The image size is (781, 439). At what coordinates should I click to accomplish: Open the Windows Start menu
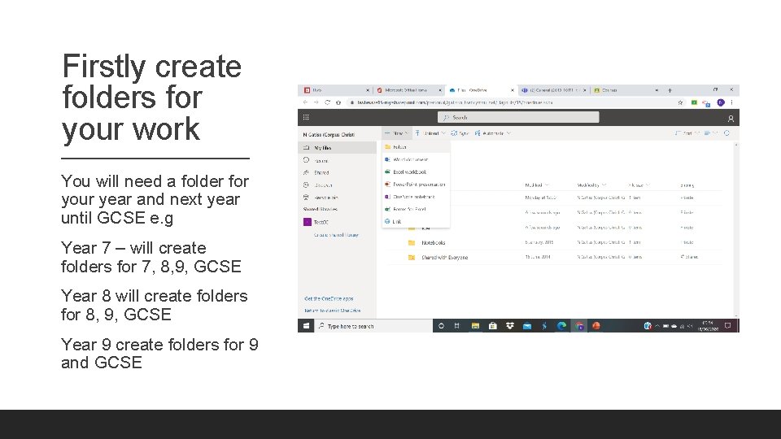click(307, 326)
